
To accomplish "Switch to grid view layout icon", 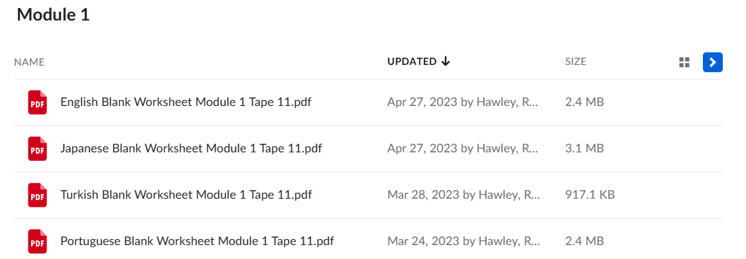I will coord(684,62).
